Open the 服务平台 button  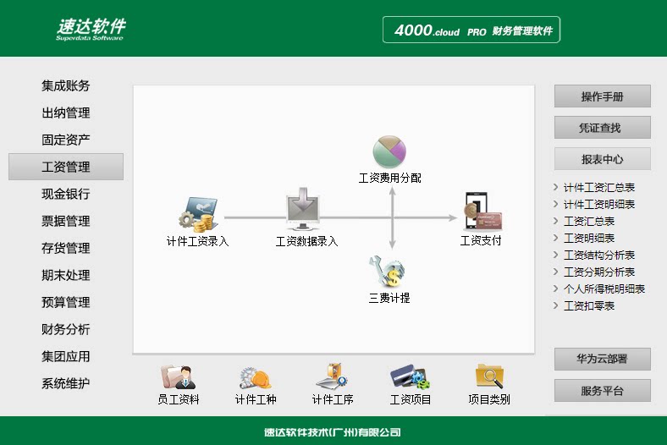coord(603,391)
